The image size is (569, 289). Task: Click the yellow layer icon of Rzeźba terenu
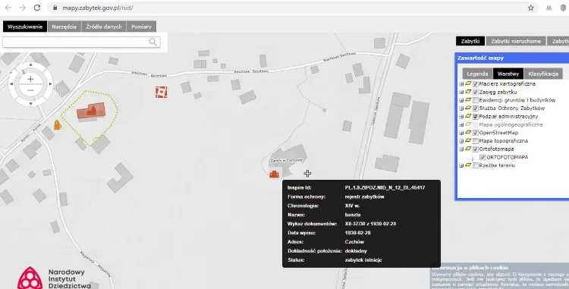coord(468,165)
